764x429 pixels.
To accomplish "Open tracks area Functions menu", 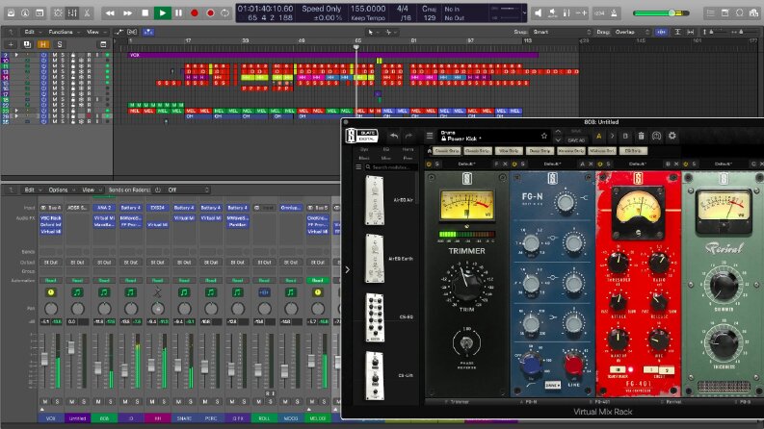I will click(x=63, y=32).
